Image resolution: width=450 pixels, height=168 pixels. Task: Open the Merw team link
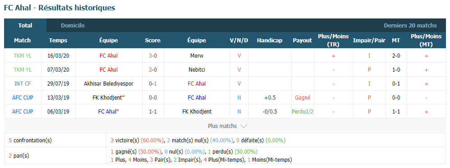click(x=197, y=55)
